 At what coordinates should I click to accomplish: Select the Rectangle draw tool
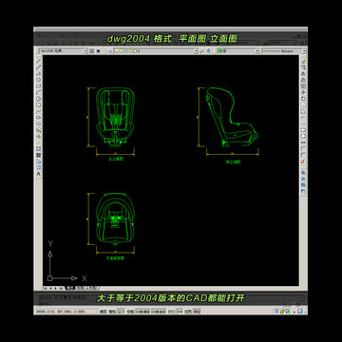tap(39, 85)
